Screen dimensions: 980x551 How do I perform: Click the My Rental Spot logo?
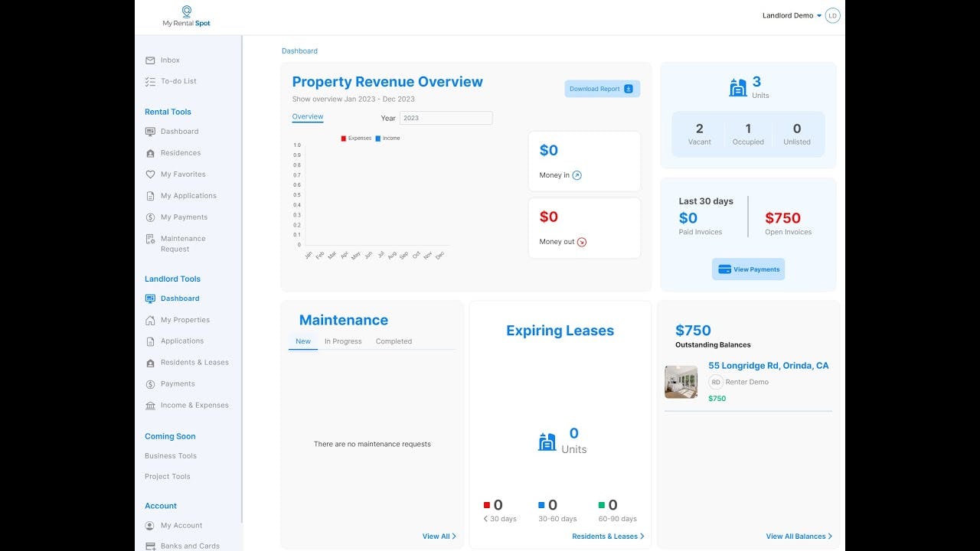point(185,15)
